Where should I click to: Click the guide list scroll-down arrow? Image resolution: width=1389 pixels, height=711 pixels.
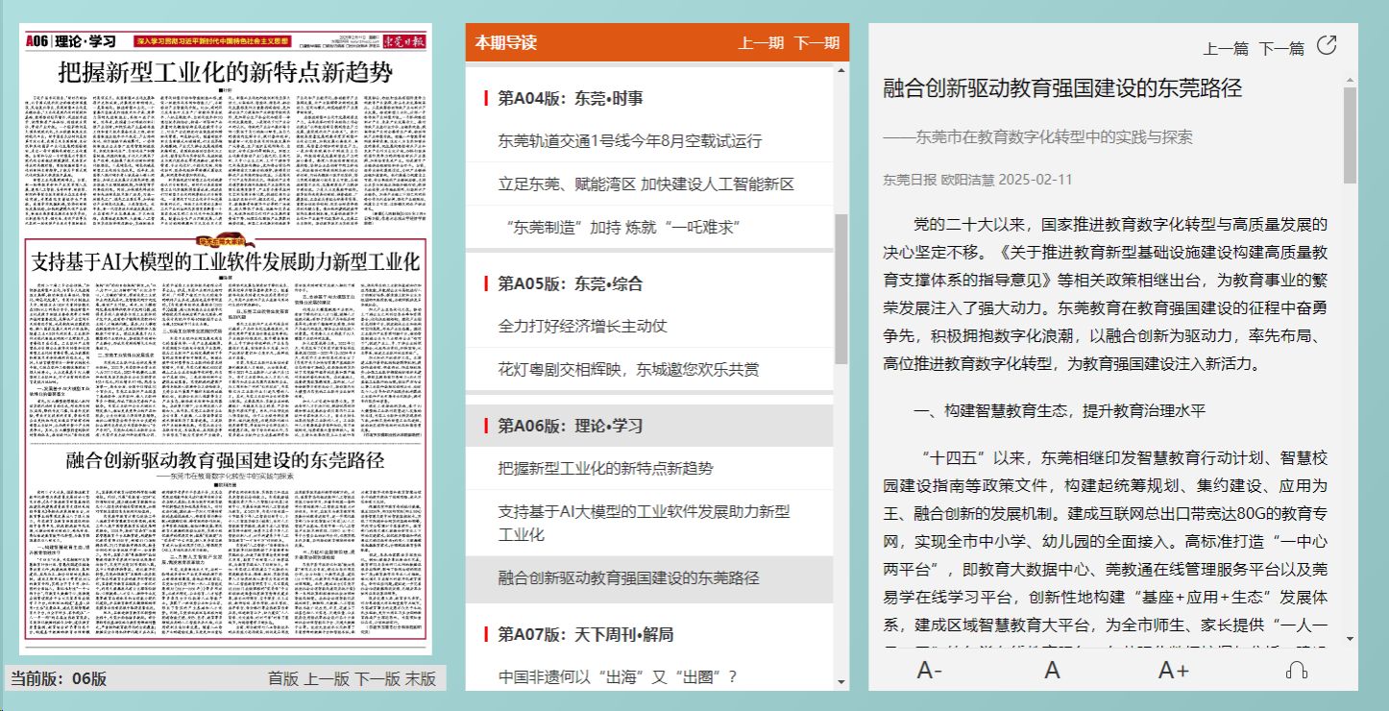tap(841, 681)
